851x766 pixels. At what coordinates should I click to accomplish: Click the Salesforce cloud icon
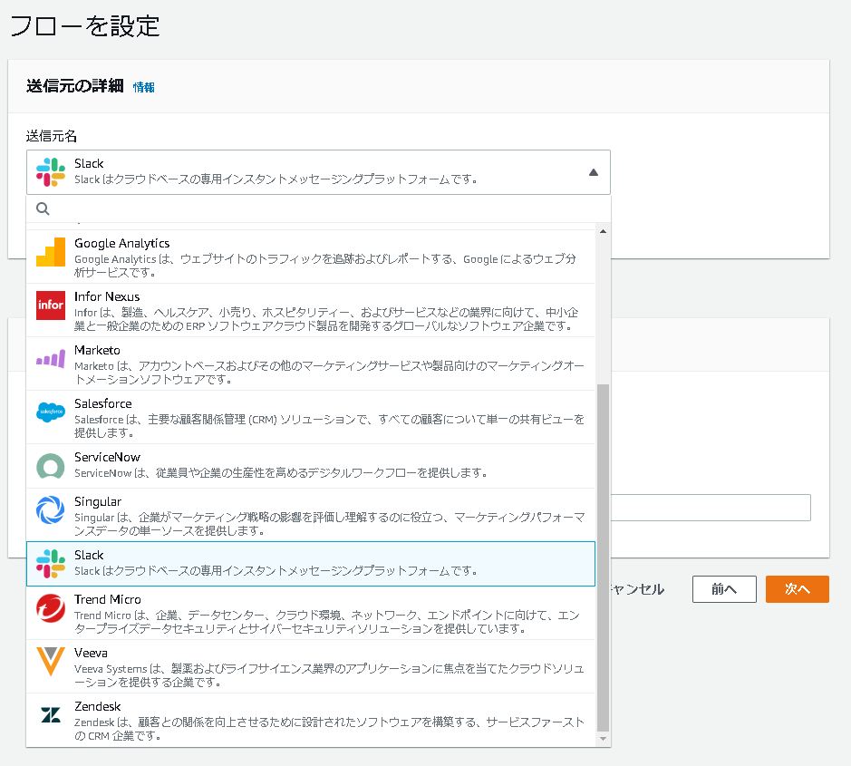click(x=50, y=412)
